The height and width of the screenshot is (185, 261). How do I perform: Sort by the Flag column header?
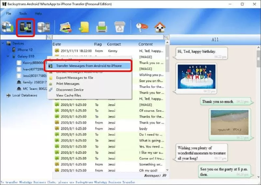point(98,44)
